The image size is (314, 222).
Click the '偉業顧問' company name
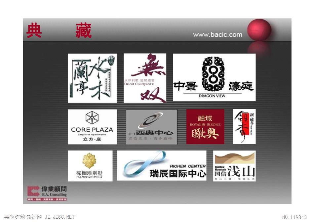pyautogui.click(x=54, y=189)
